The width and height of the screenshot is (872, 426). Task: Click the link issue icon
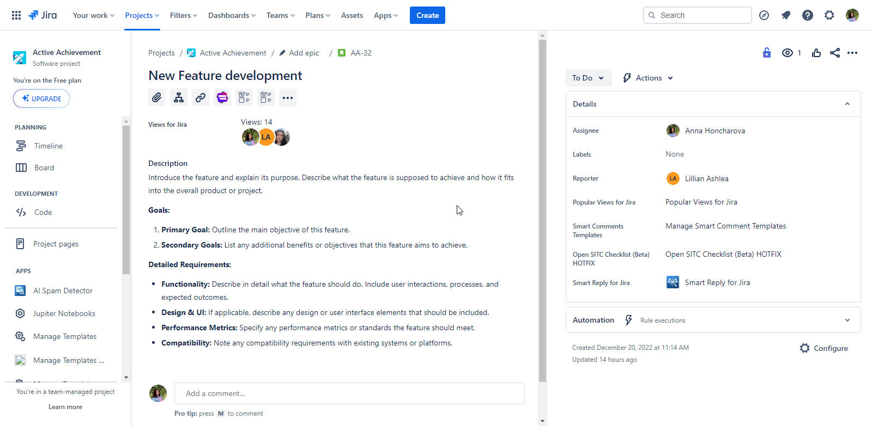point(201,97)
